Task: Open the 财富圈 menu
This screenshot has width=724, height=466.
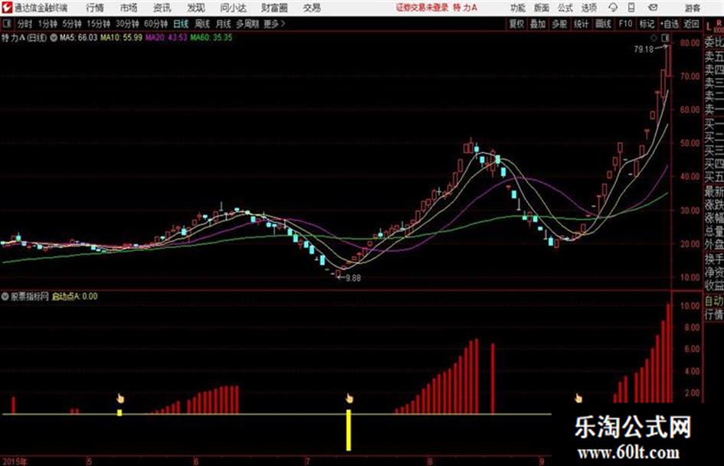Action: pos(274,8)
